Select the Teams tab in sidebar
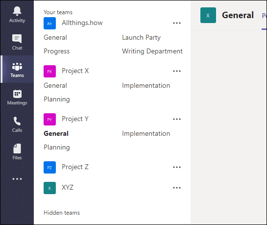 [x=17, y=69]
